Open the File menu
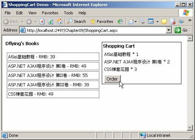The image size is (195, 140). pos(8,13)
